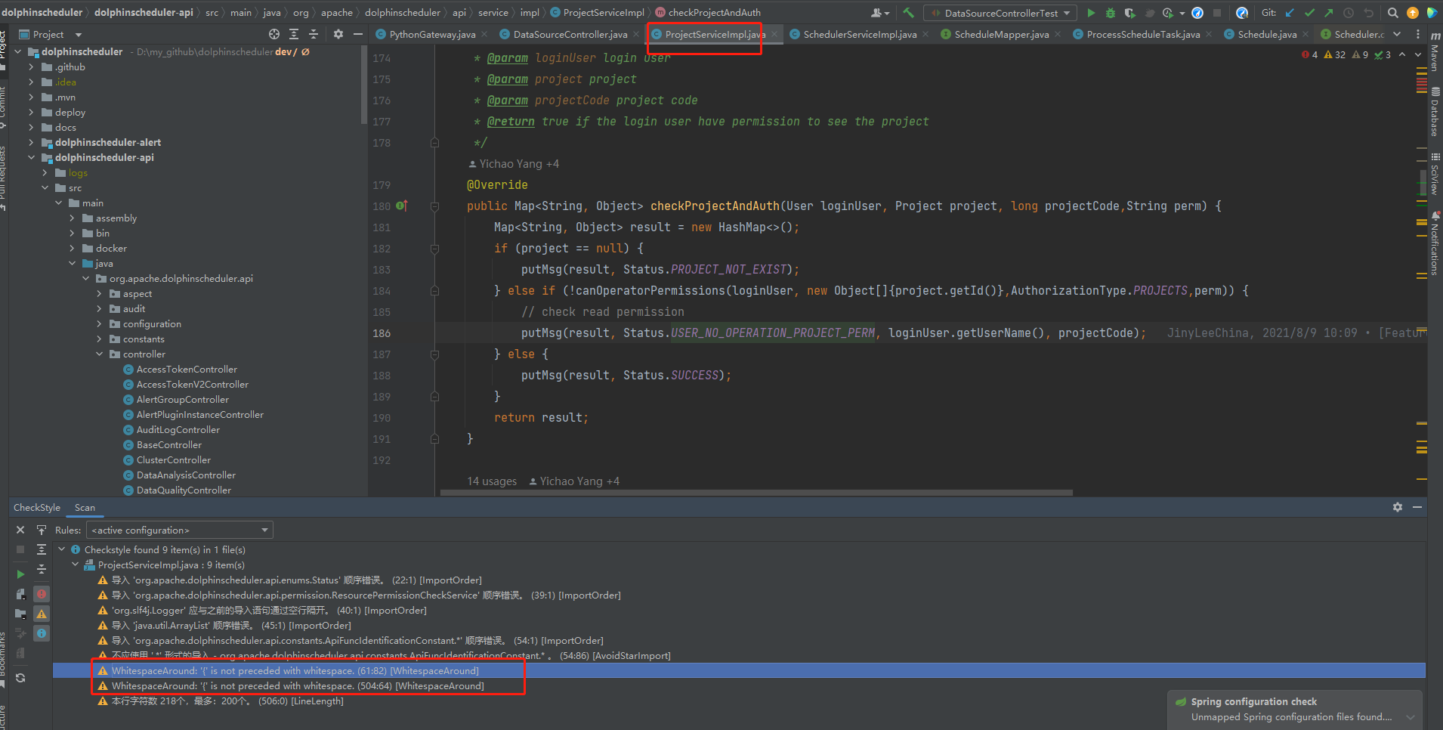Image resolution: width=1443 pixels, height=730 pixels.
Task: Hide the Project tool window with the minus icon
Action: point(358,34)
